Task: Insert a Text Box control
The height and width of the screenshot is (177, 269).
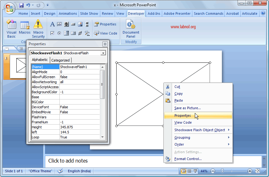Action: (x=59, y=24)
